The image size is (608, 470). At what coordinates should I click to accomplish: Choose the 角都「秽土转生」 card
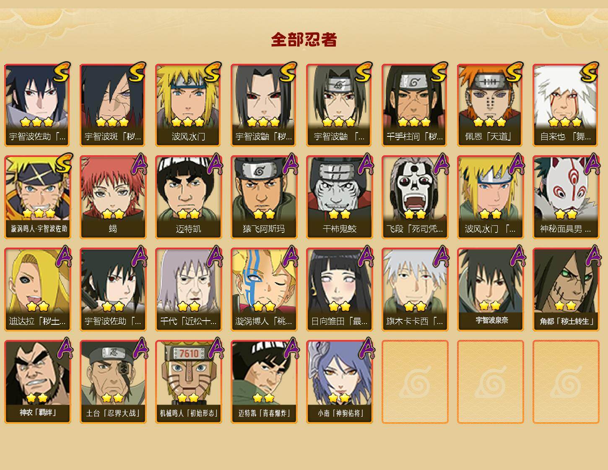point(566,290)
